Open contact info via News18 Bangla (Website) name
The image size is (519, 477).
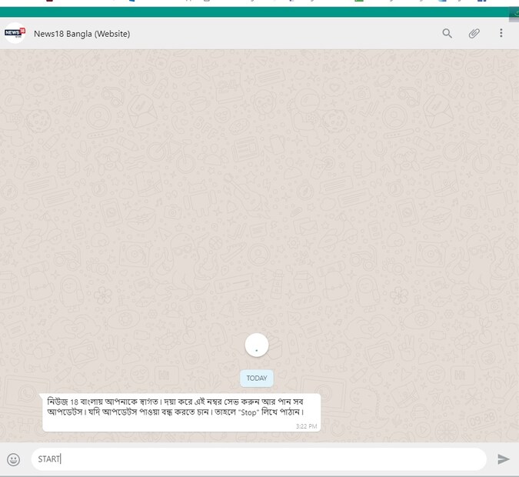click(x=82, y=34)
